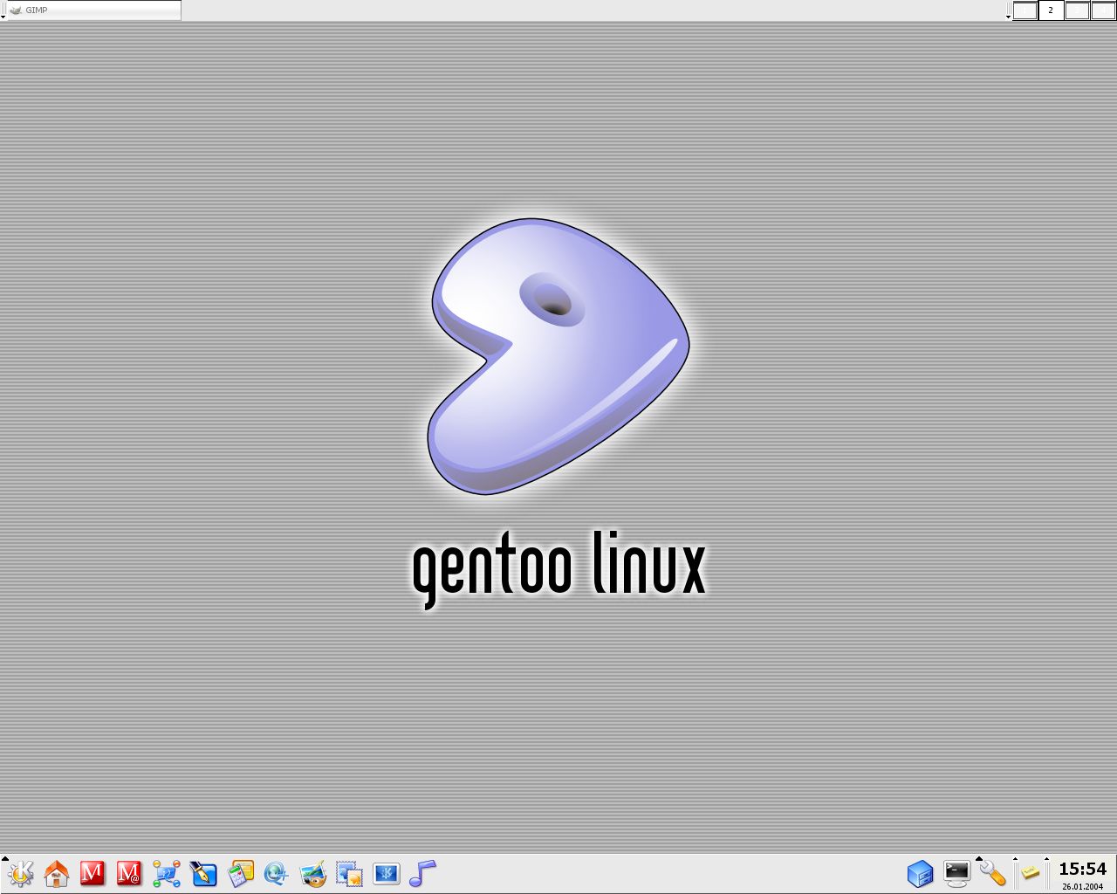The image size is (1117, 894).
Task: Open the KDE desktop monitor icon
Action: (x=387, y=873)
